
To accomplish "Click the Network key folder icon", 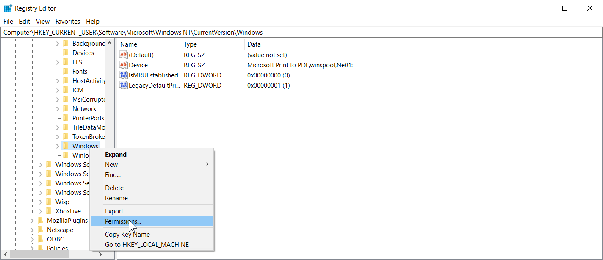I will click(66, 109).
